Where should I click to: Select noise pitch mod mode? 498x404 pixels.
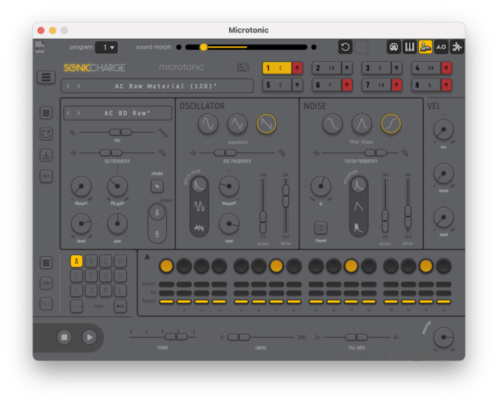point(199,228)
